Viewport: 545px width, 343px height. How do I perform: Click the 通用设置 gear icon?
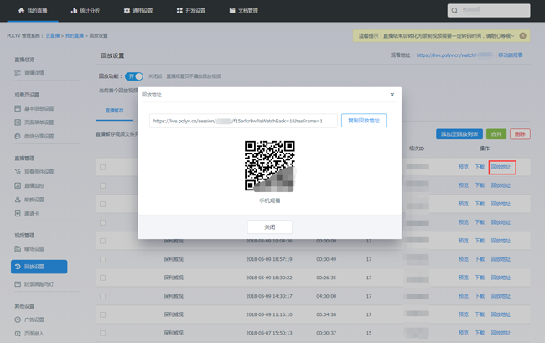(127, 10)
